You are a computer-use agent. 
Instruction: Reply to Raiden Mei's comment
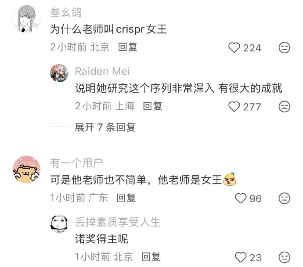pos(152,106)
